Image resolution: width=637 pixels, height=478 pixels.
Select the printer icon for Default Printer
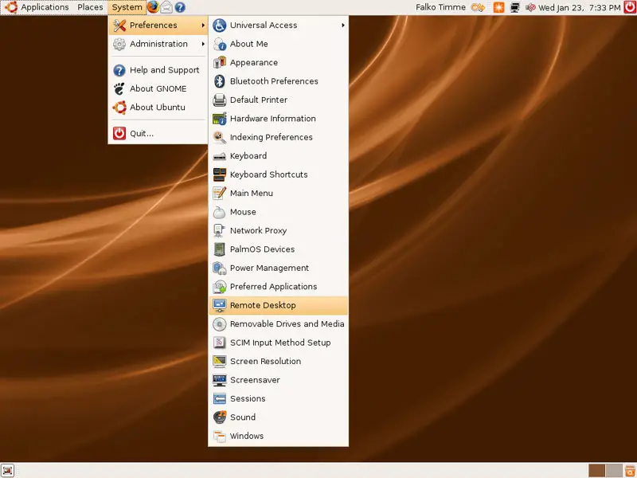click(220, 100)
